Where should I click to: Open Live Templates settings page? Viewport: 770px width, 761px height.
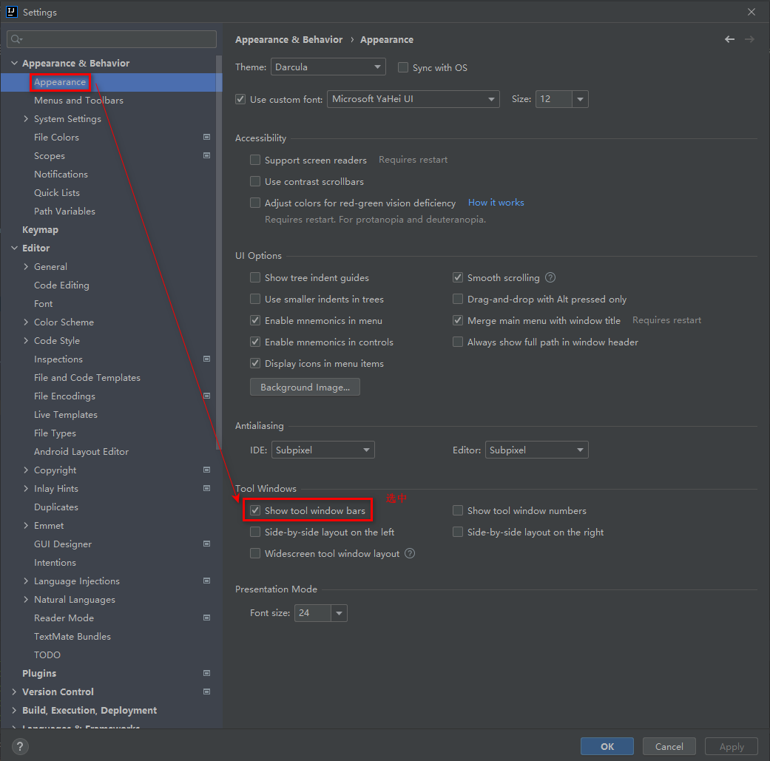point(66,414)
